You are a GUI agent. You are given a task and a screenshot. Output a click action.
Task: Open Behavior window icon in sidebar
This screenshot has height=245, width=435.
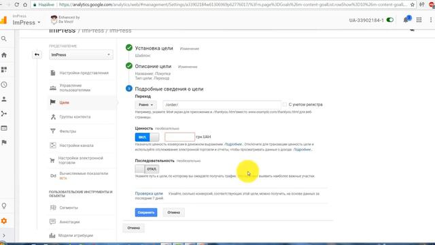(4, 128)
